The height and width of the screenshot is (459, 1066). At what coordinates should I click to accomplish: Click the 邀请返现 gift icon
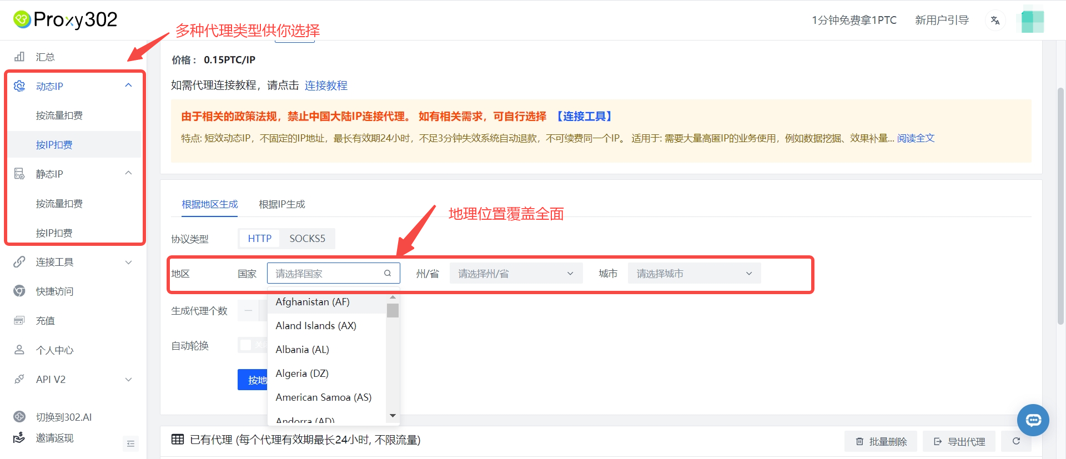[19, 438]
